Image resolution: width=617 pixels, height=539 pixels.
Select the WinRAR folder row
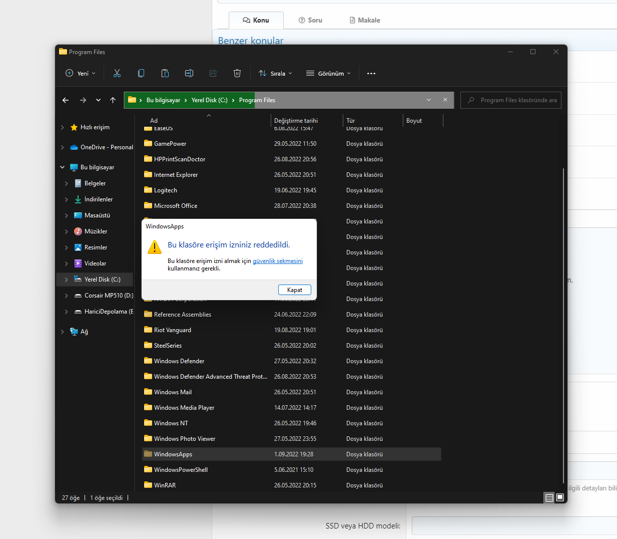[x=291, y=485]
